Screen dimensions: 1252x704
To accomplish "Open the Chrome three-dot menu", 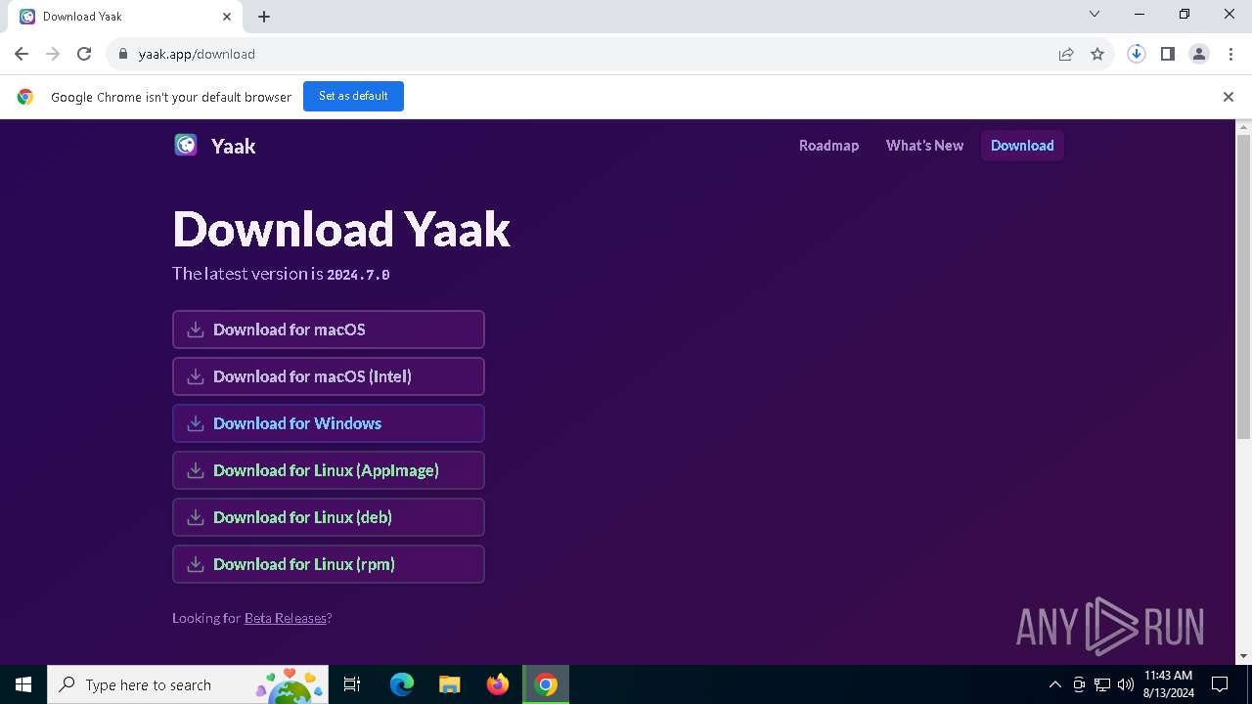I will tap(1230, 54).
